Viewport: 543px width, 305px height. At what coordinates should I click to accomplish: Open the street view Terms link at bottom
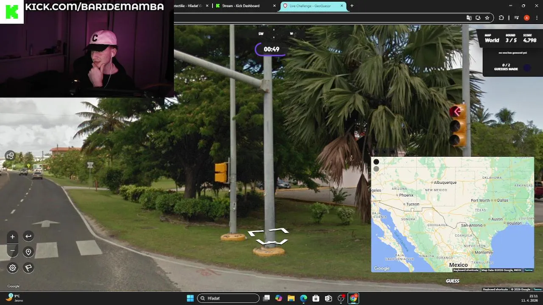pos(537,289)
